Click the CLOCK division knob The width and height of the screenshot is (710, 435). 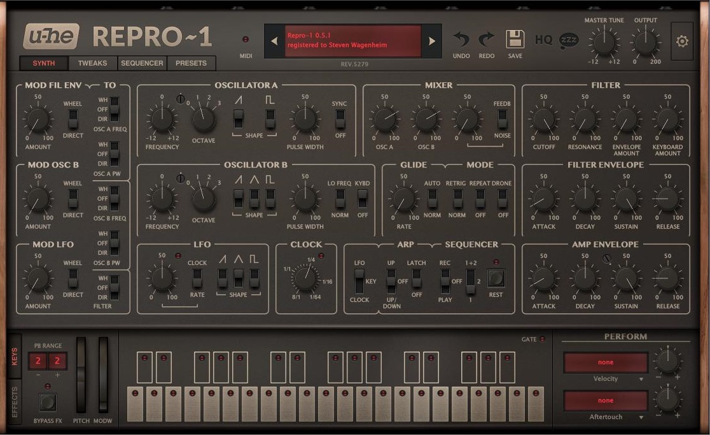[305, 279]
